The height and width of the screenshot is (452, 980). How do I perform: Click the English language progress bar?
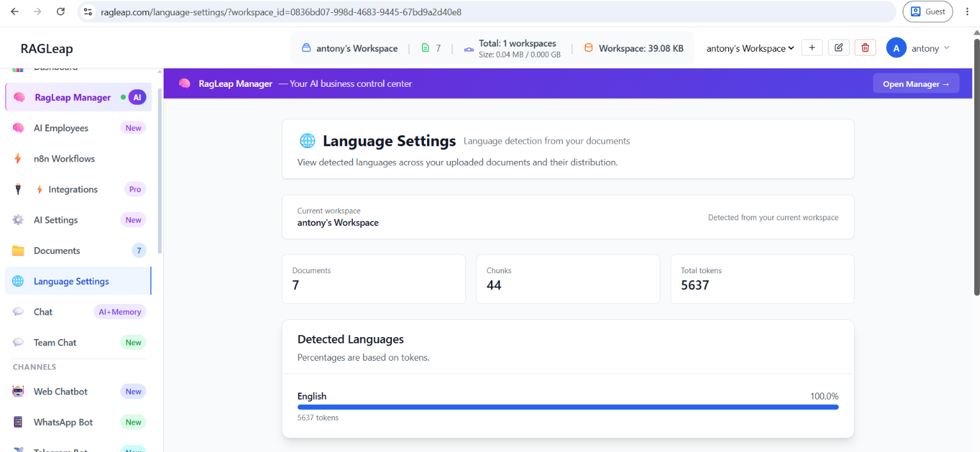coord(568,407)
